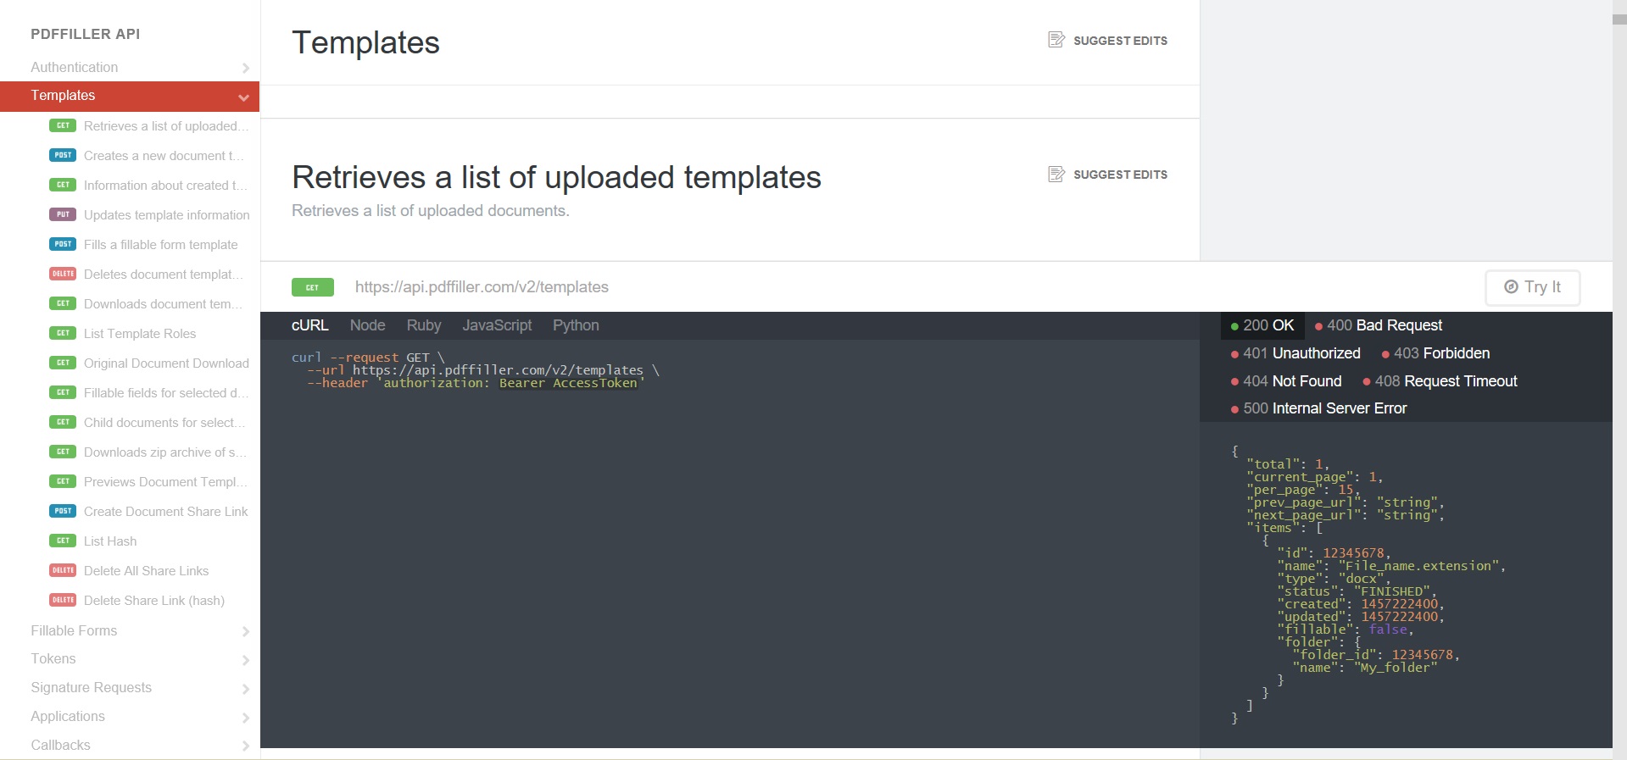Select the 400 Bad Request response

coord(1379,325)
